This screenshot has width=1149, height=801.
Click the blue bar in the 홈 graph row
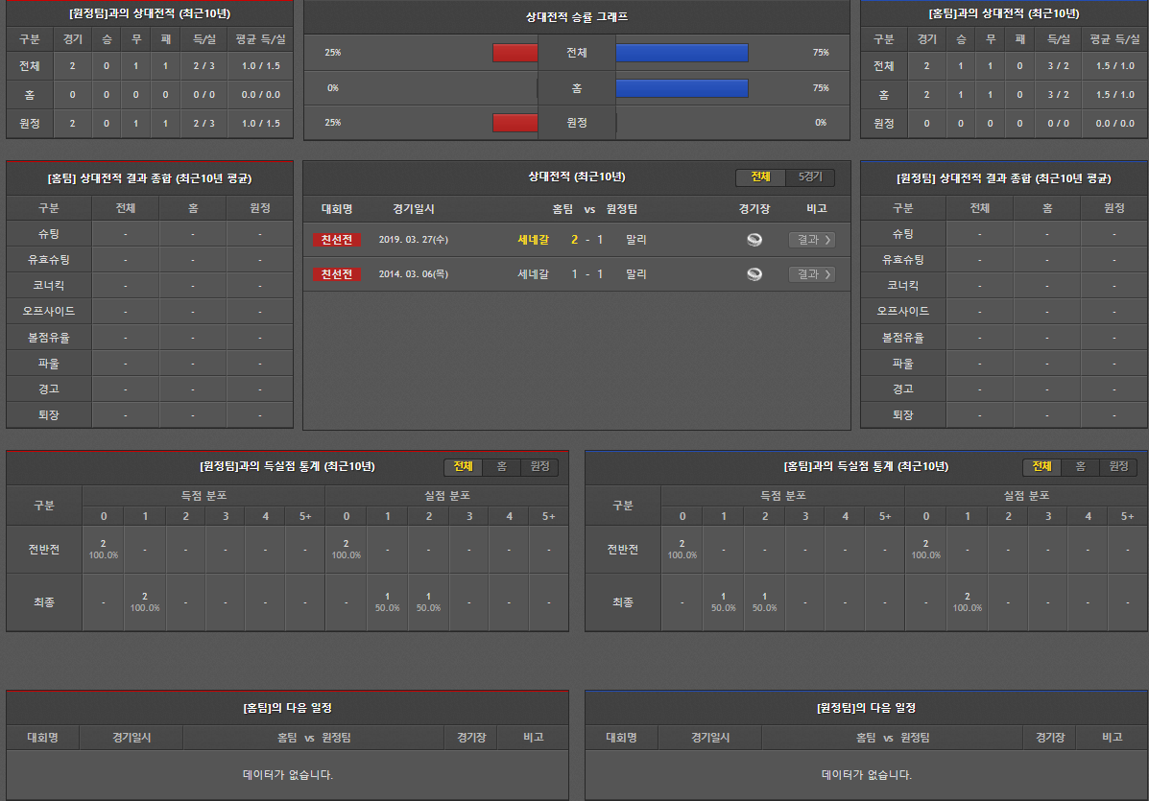point(682,88)
